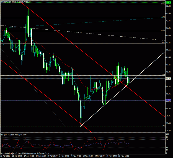The height and width of the screenshot is (158, 173).
Task: Click the 8 May 21:00 time label
Action: click(100, 156)
